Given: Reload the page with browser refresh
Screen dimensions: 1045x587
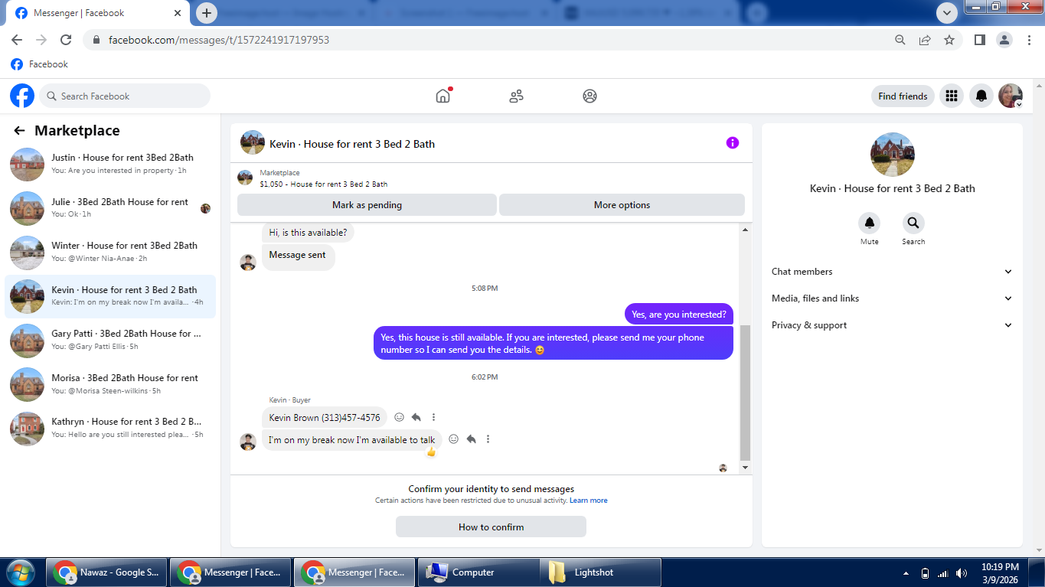Looking at the screenshot, I should coord(66,40).
